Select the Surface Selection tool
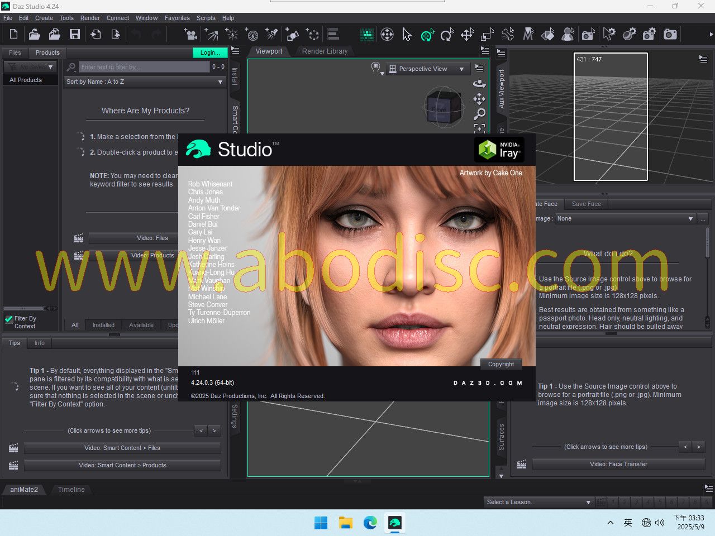 [x=548, y=35]
